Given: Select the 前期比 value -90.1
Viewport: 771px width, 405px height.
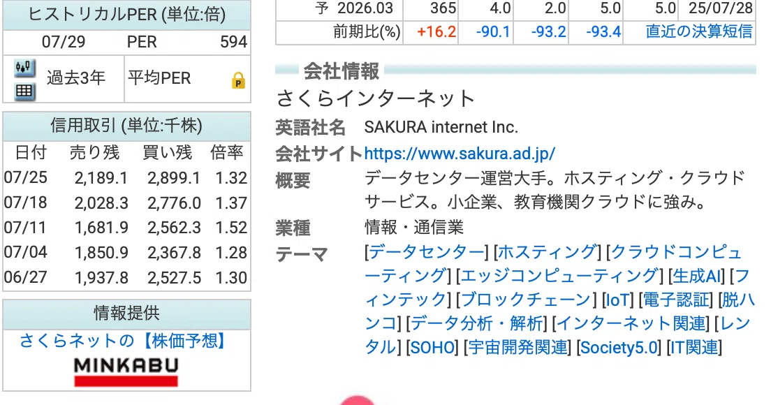Looking at the screenshot, I should click(x=493, y=32).
